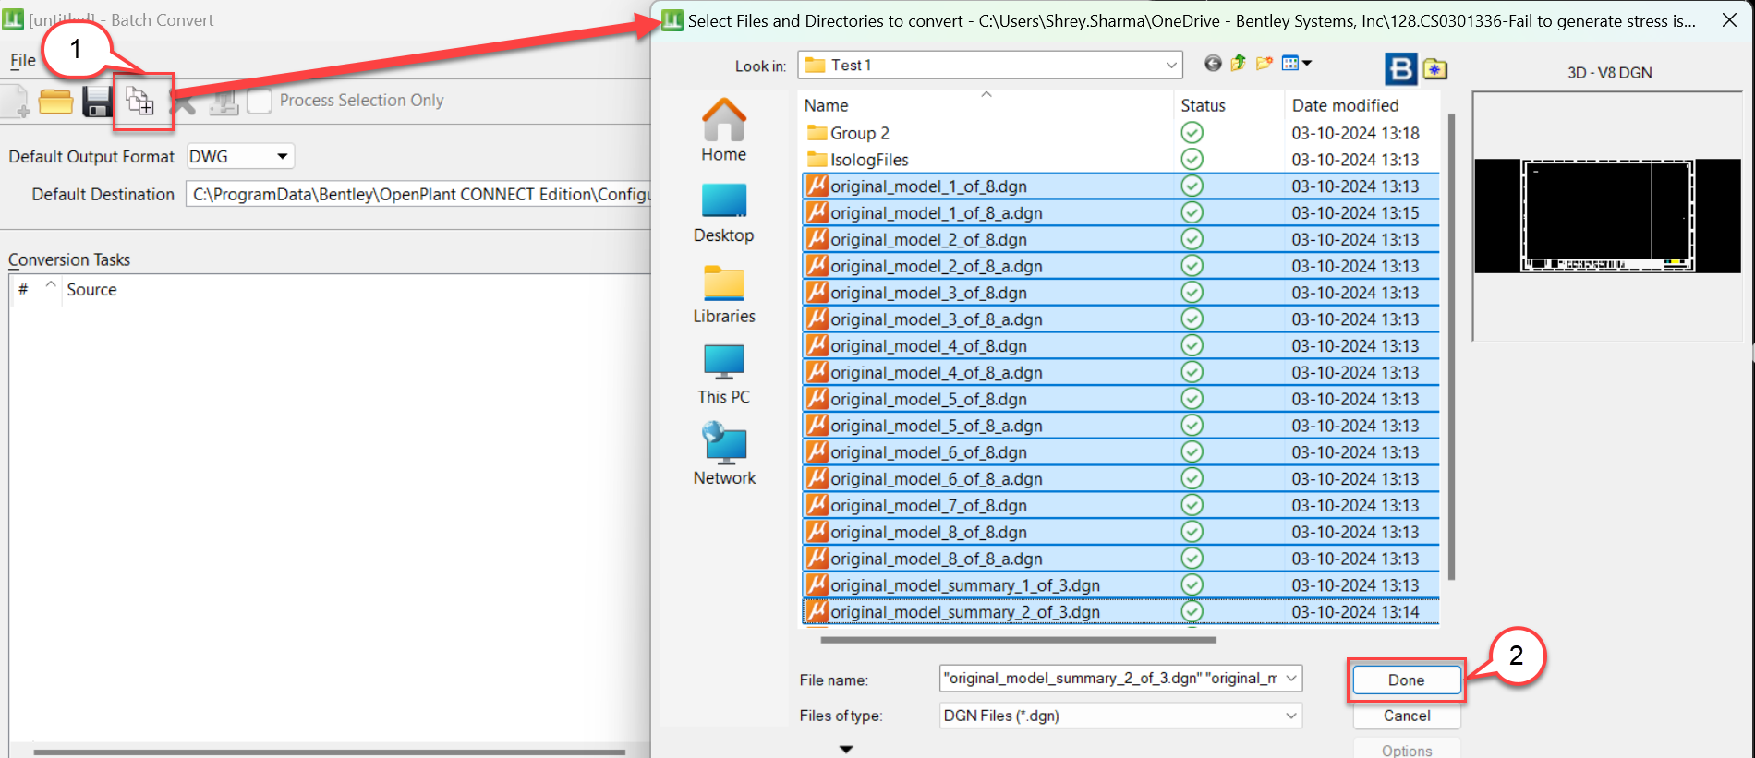The image size is (1755, 758).
Task: Select original_model_6_of_8.dgn file
Action: point(1120,452)
